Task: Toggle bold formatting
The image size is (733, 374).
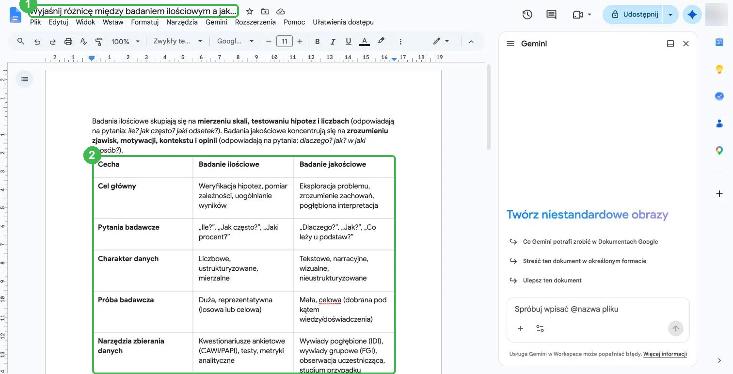Action: coord(318,42)
